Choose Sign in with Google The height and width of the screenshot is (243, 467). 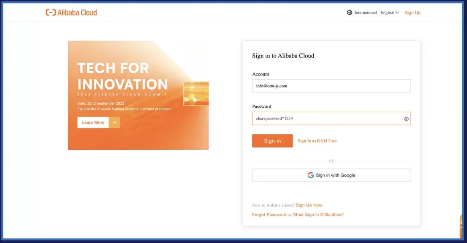click(x=331, y=175)
